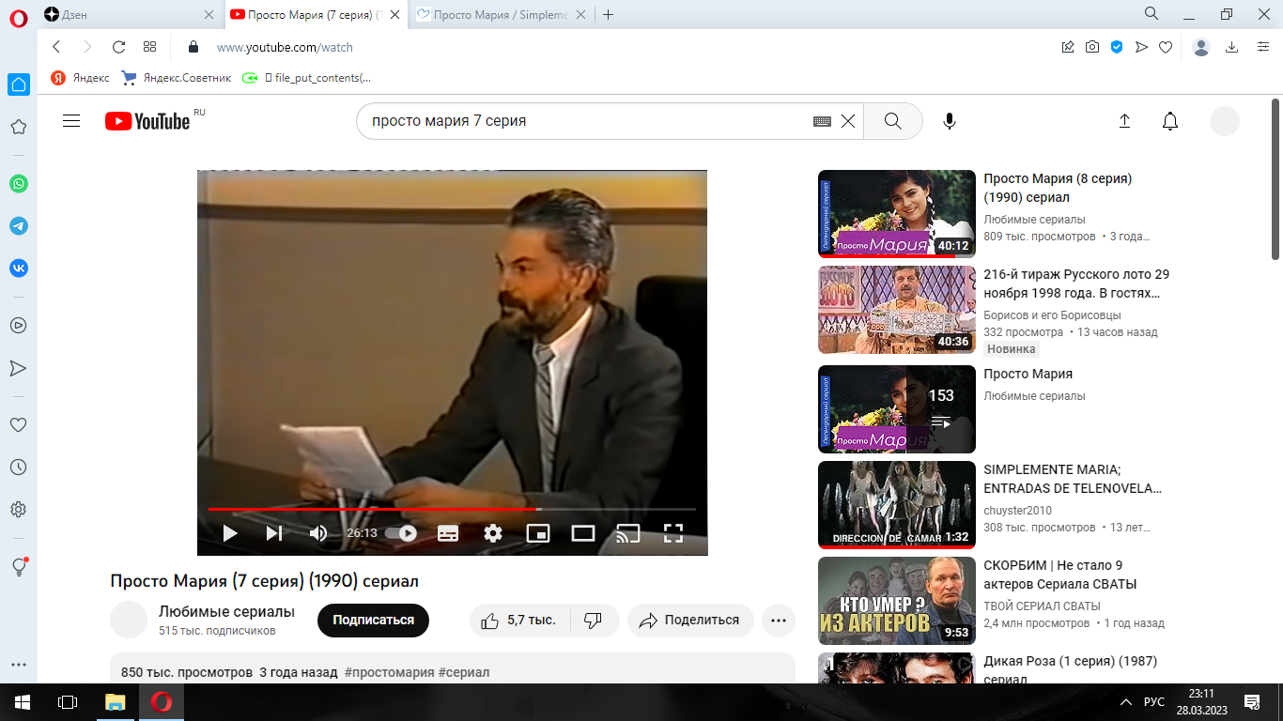Open the Просто Мария playlist of 153 videos
The width and height of the screenshot is (1283, 721).
click(x=897, y=409)
